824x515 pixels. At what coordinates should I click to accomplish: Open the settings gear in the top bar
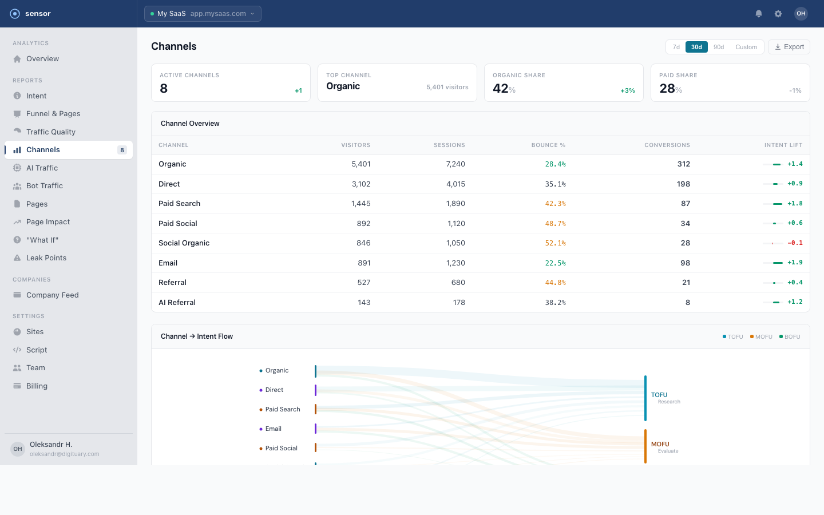coord(778,13)
